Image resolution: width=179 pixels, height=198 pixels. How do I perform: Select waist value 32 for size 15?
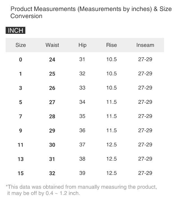(x=52, y=173)
